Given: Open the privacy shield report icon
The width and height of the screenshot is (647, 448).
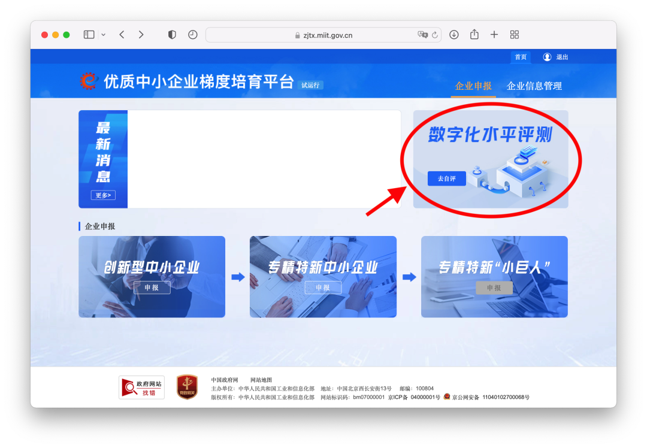Looking at the screenshot, I should [x=172, y=35].
